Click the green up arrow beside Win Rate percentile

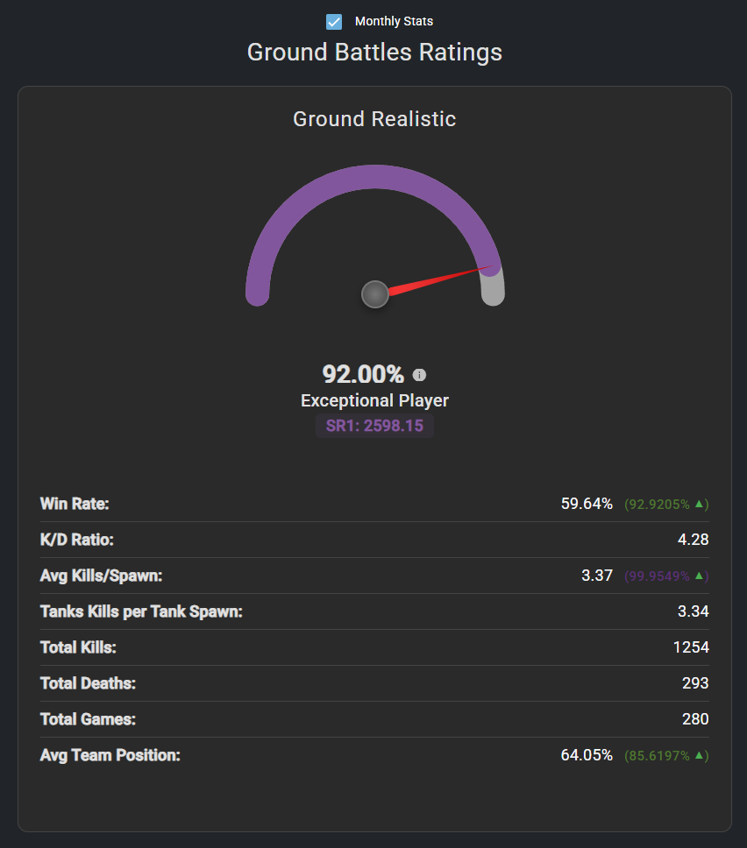tap(699, 504)
